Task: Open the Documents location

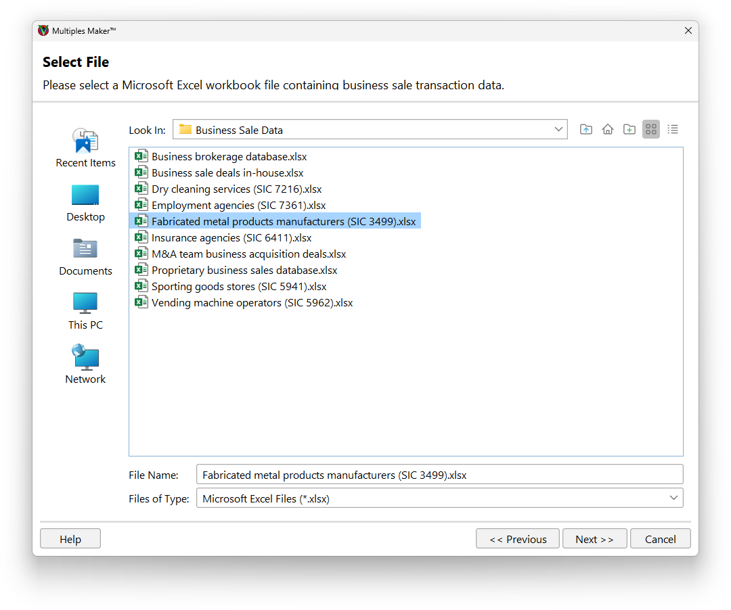Action: (85, 256)
